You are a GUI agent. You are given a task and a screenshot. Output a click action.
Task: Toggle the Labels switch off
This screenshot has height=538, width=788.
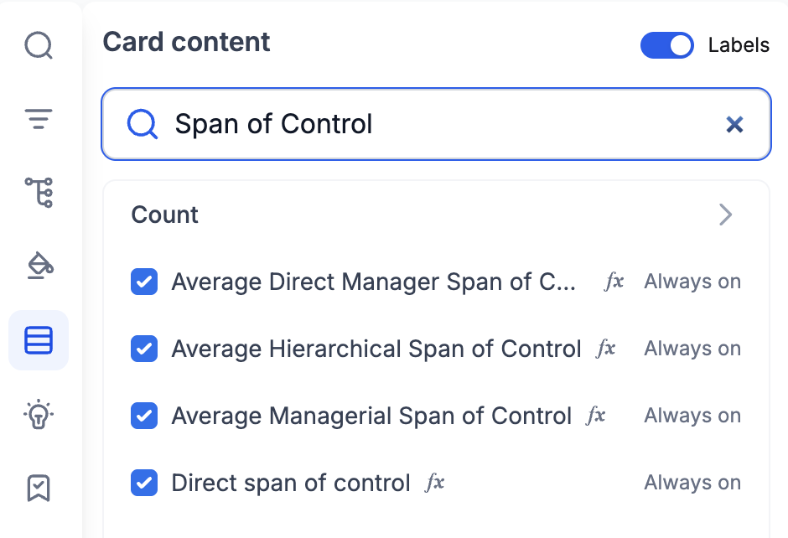click(x=667, y=45)
